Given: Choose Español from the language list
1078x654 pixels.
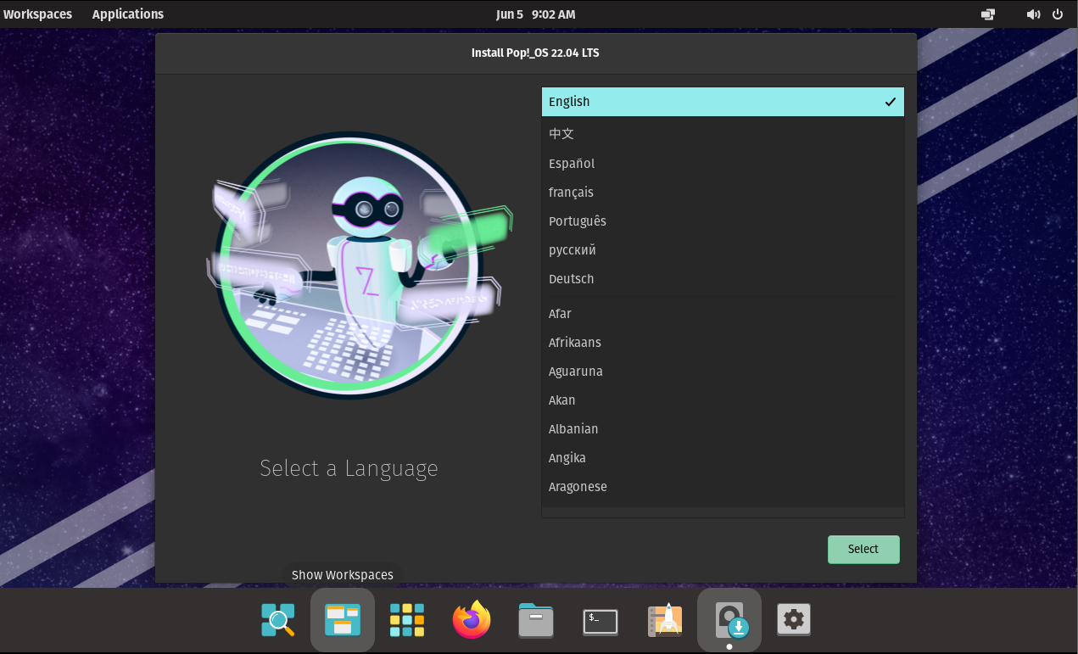Looking at the screenshot, I should tap(723, 164).
